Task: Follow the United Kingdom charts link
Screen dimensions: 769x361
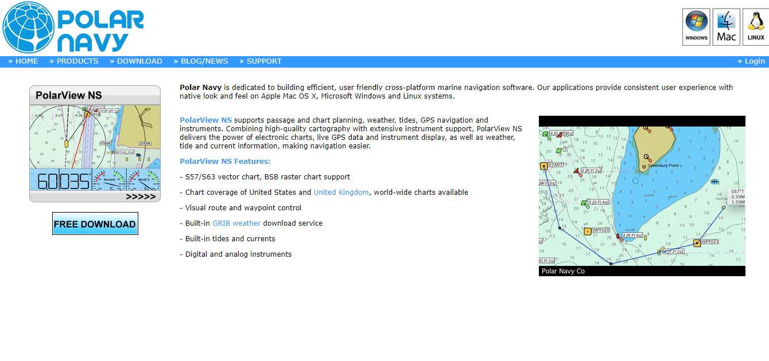Action: (341, 192)
